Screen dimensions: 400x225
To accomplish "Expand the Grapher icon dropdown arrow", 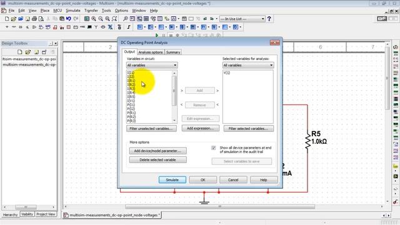I will point(178,19).
